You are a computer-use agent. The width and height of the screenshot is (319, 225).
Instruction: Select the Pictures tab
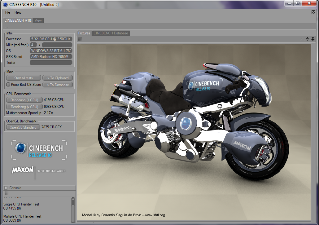tap(84, 33)
